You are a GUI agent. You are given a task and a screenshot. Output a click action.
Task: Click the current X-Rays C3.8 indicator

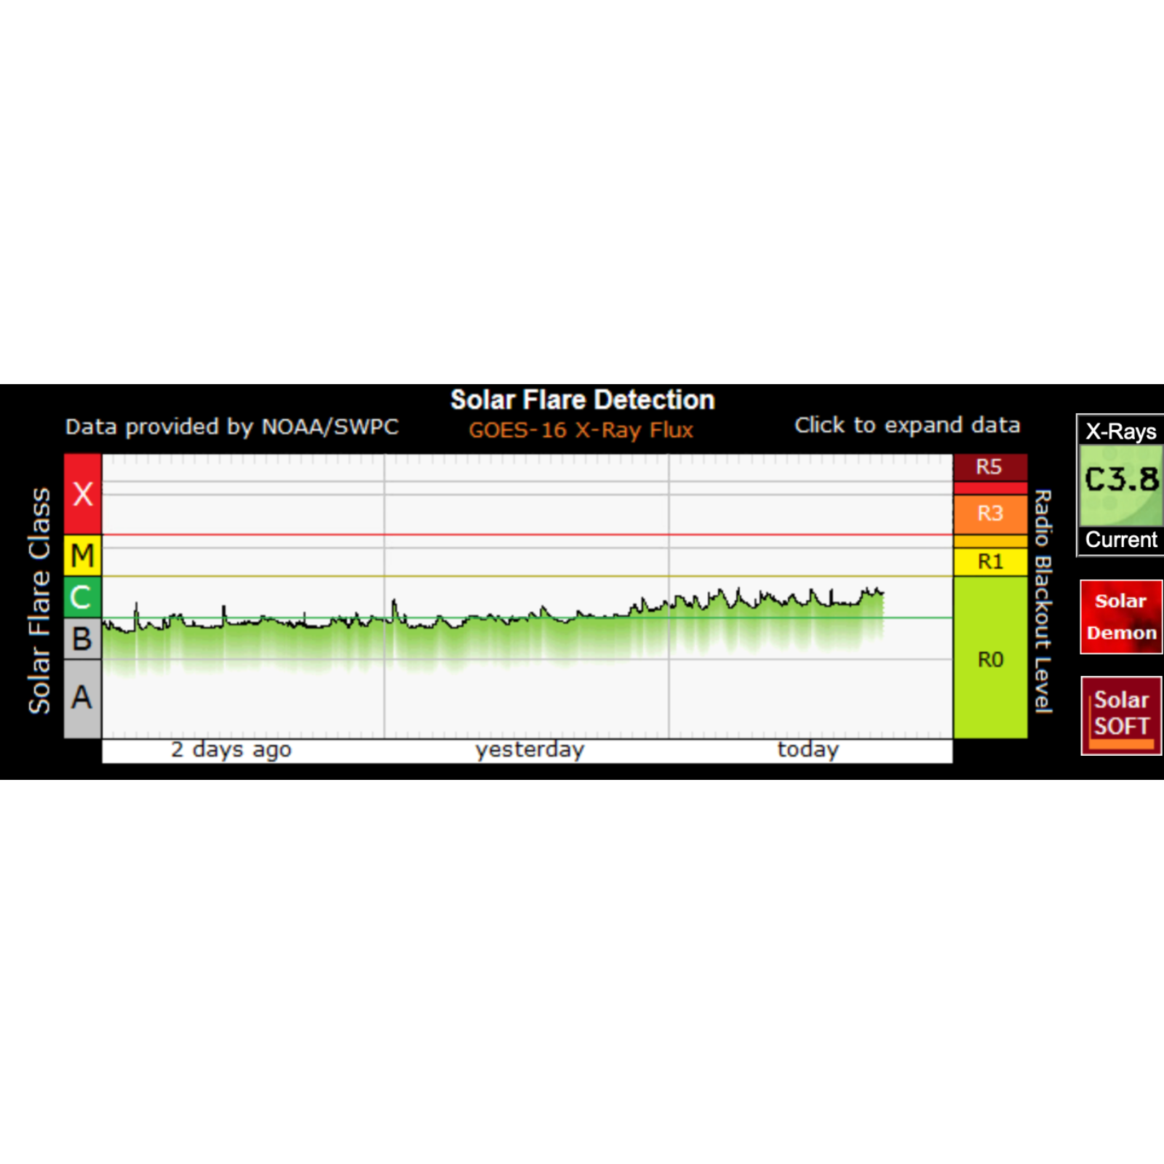[x=1120, y=485]
